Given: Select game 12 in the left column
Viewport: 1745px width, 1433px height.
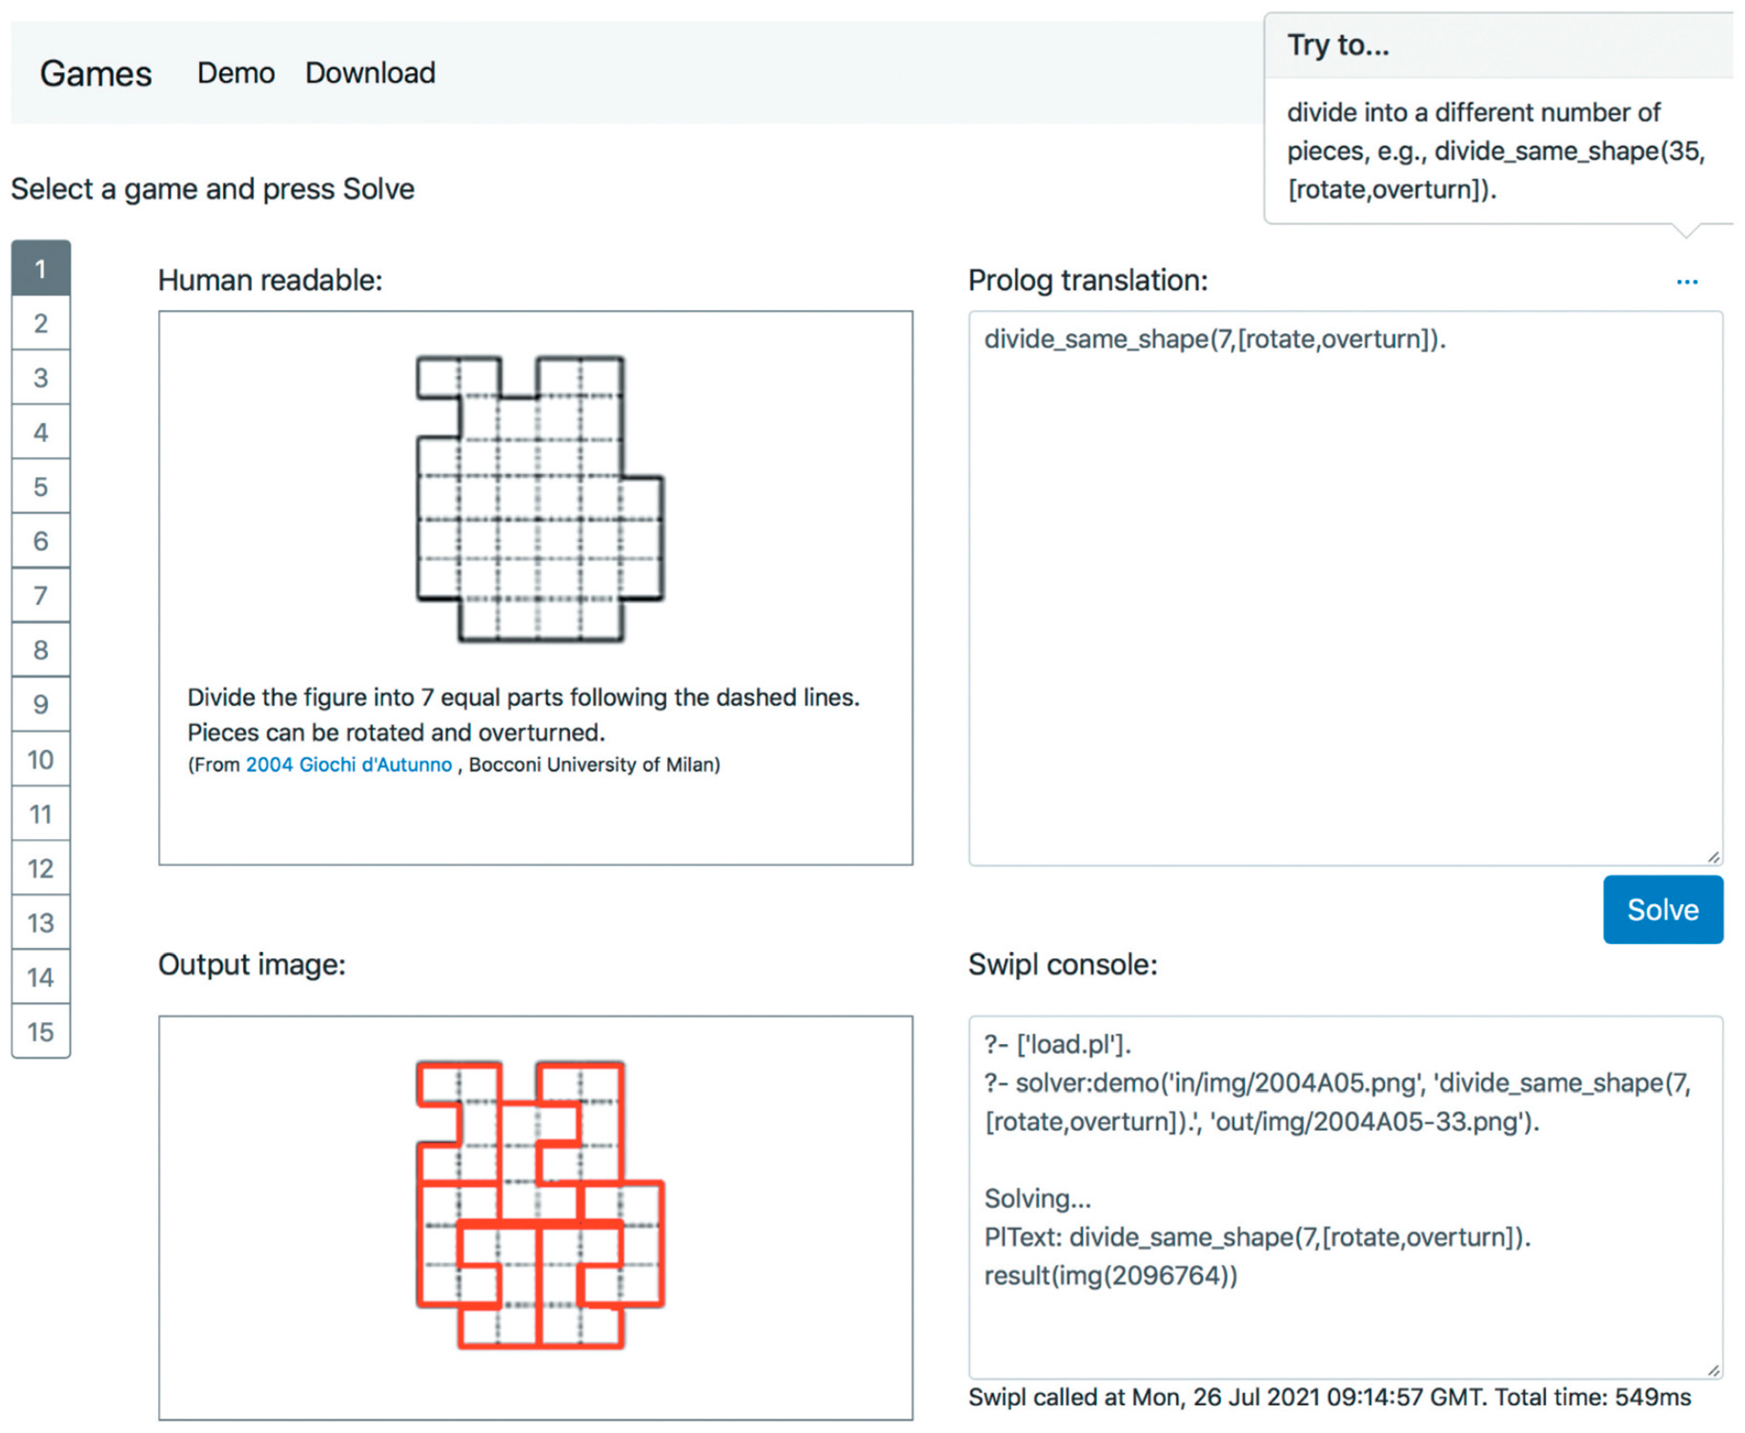Looking at the screenshot, I should click(x=41, y=868).
